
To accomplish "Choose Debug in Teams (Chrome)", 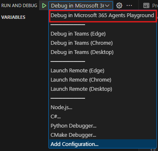I will click(x=103, y=43).
